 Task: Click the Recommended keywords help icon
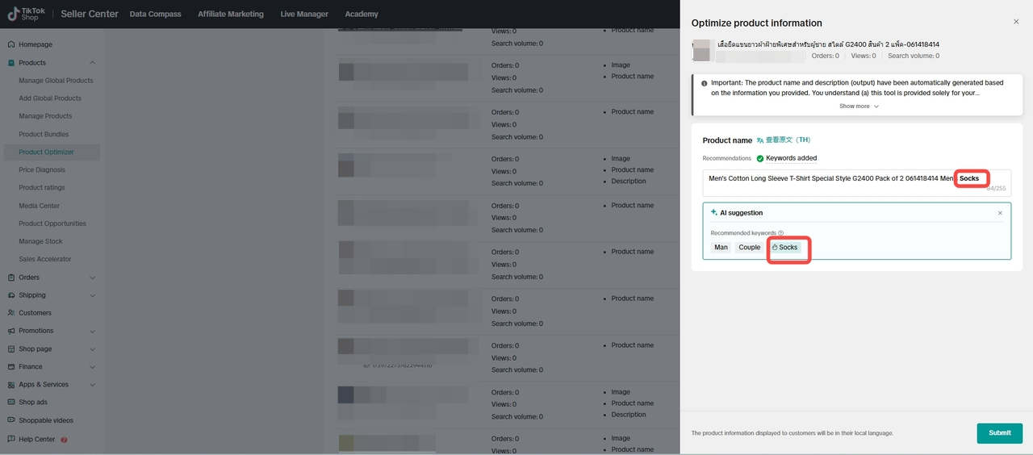tap(780, 233)
